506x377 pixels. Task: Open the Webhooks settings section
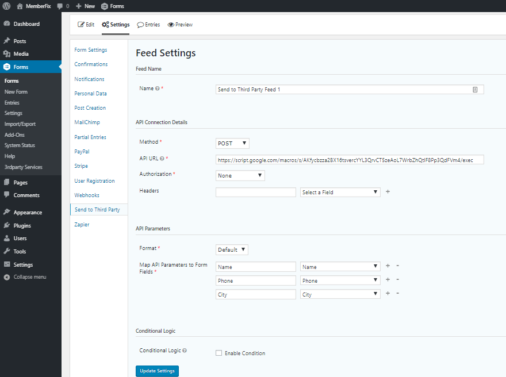click(87, 195)
